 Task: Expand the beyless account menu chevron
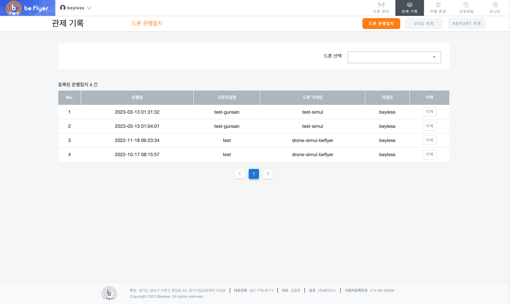pyautogui.click(x=89, y=8)
